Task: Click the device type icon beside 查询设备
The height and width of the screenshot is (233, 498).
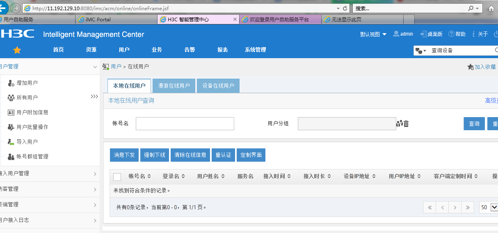Action: (x=419, y=50)
